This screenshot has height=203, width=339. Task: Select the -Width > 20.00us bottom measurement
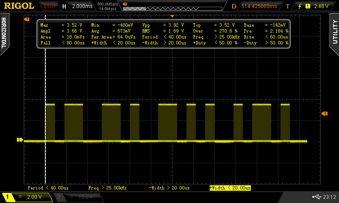pyautogui.click(x=169, y=188)
